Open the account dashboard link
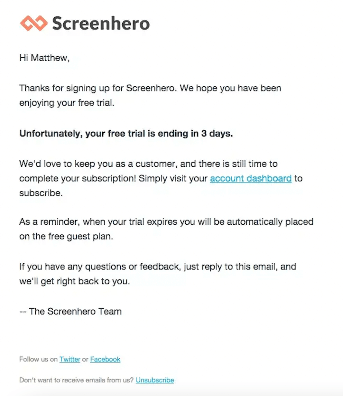 tap(251, 178)
